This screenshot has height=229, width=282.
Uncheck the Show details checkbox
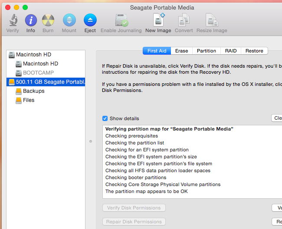tap(105, 118)
